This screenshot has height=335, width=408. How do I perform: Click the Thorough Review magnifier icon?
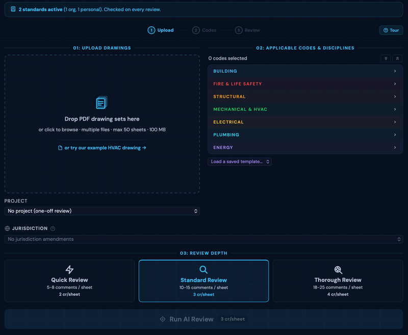tap(338, 270)
